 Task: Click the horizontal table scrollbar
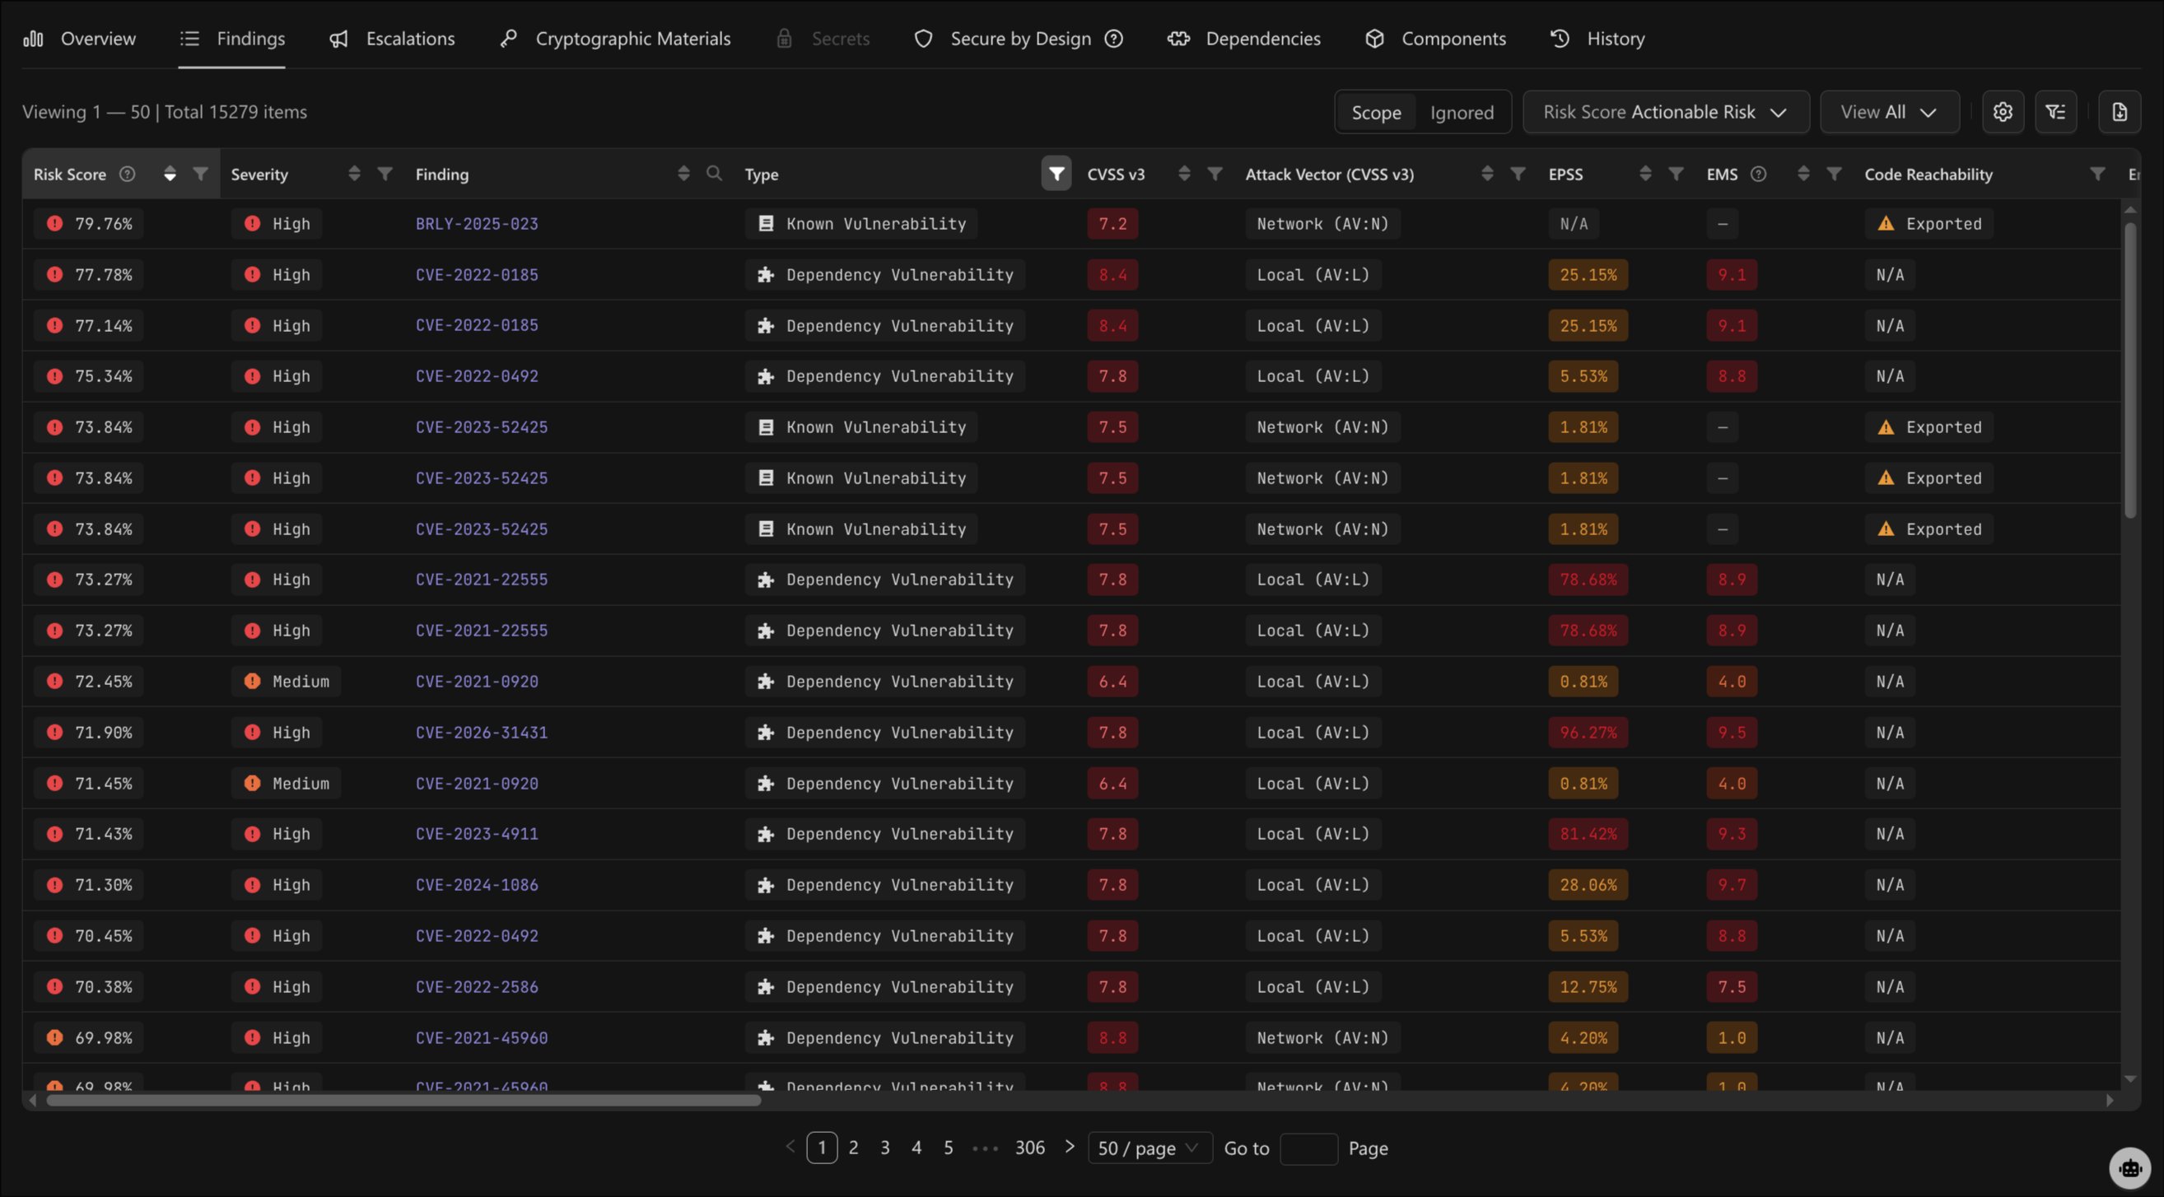click(403, 1101)
